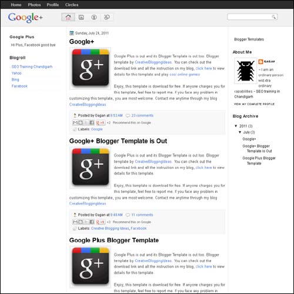Share 9:48 AM post to Facebook
Viewport: 294px width, 294px height.
(92, 222)
